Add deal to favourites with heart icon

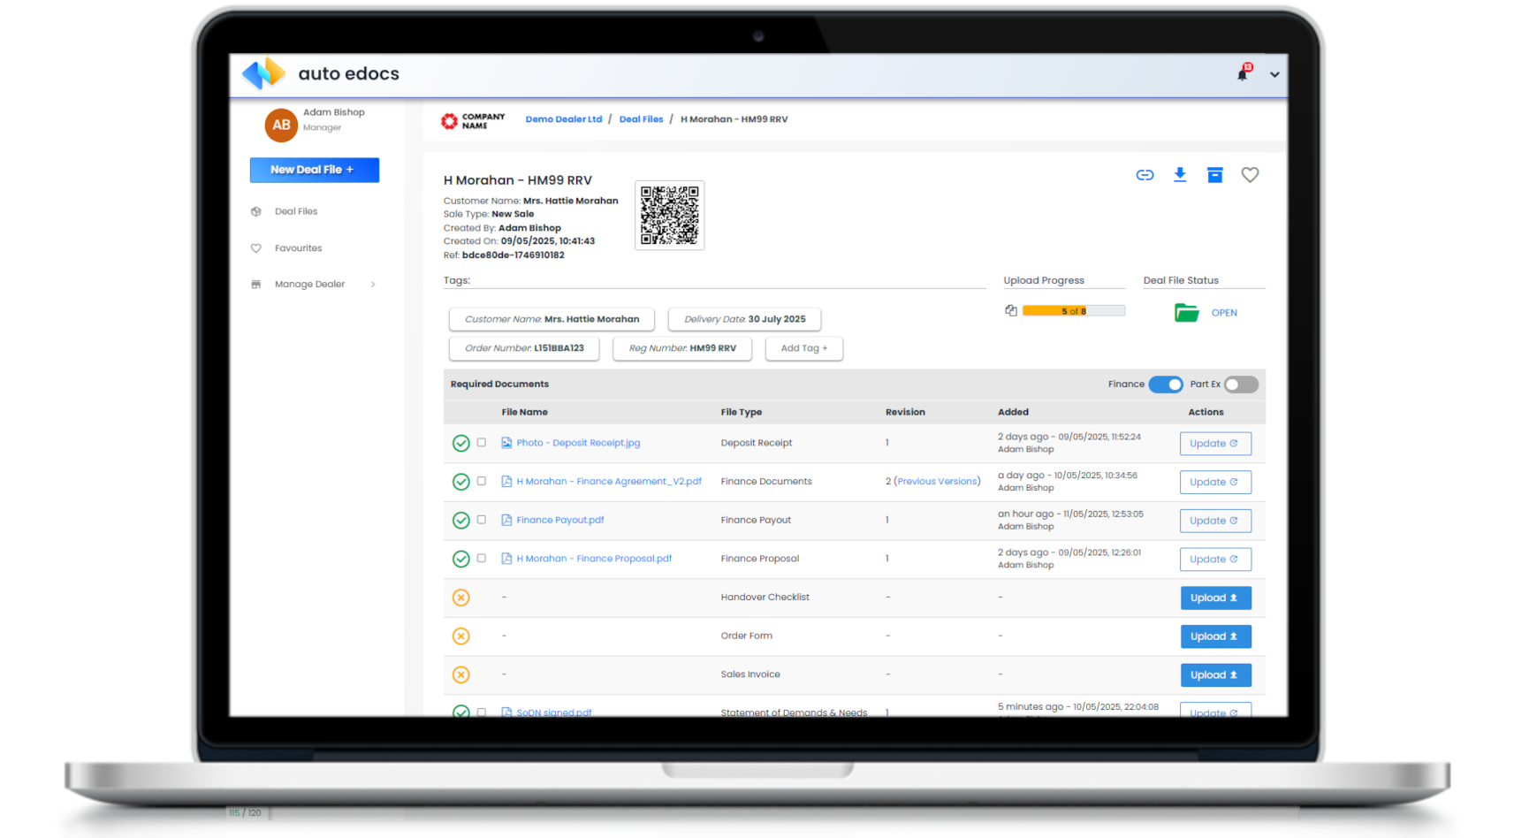pos(1250,175)
